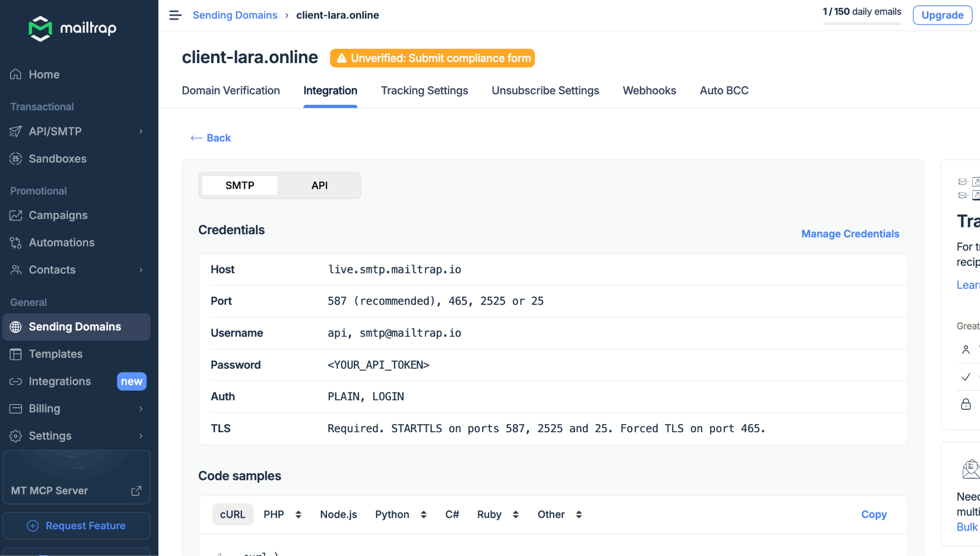980x556 pixels.
Task: Expand API/SMTP sidebar submenu
Action: pos(141,131)
